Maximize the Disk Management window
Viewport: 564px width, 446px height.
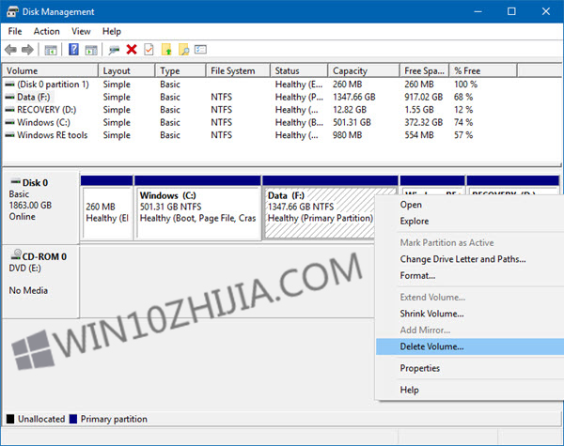[511, 11]
